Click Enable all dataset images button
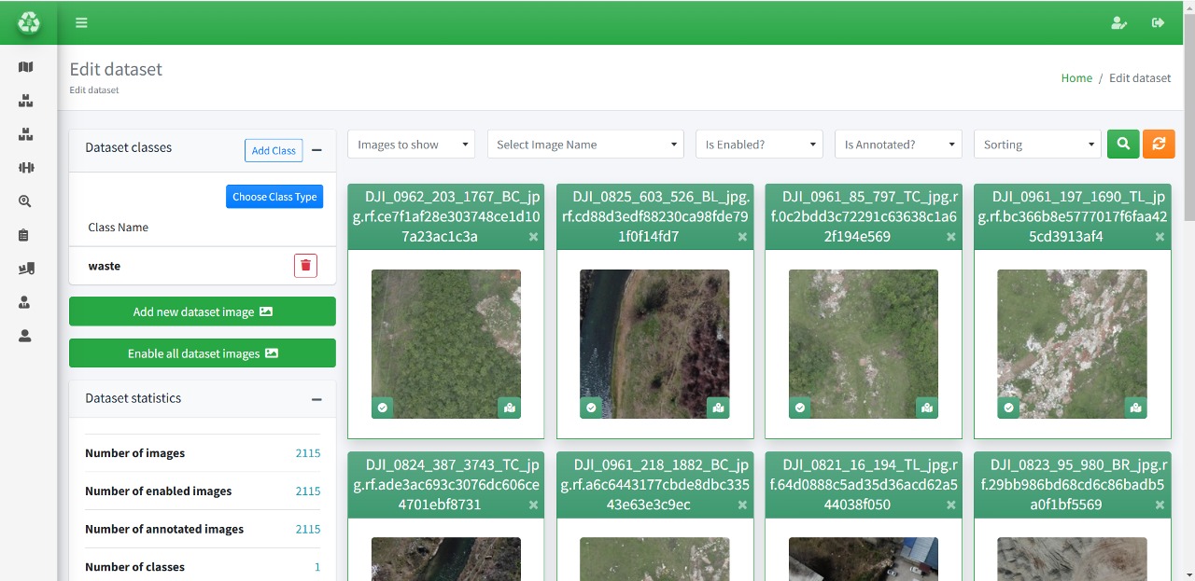 [203, 353]
